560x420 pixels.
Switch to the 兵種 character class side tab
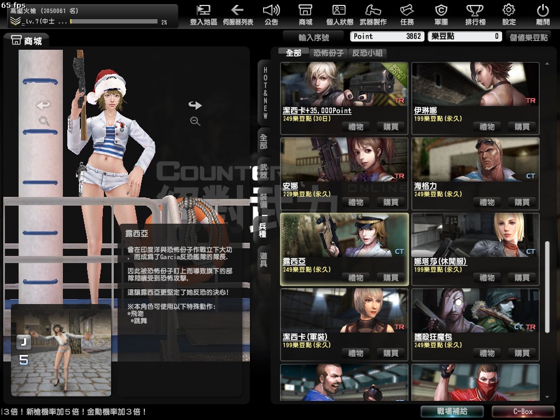pyautogui.click(x=263, y=230)
